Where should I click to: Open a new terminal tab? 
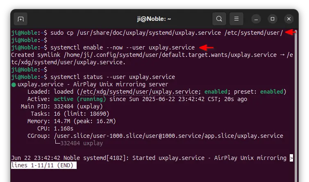(20, 19)
